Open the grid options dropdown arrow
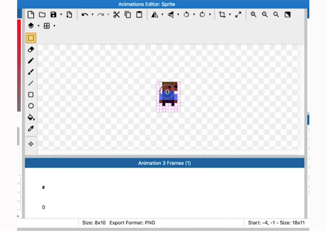Viewport: 326px width, 231px height. click(x=54, y=26)
